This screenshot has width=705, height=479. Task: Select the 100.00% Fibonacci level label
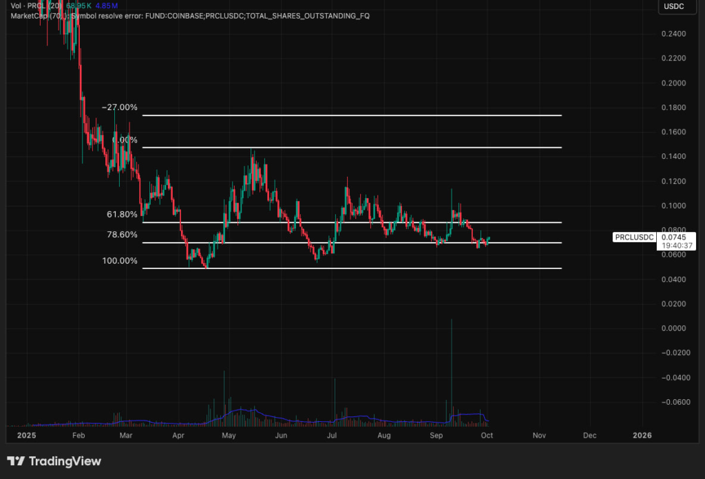pyautogui.click(x=120, y=261)
